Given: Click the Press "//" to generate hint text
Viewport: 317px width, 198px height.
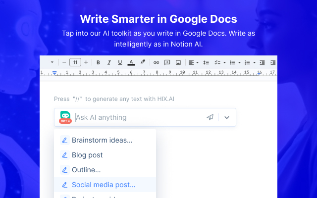Looking at the screenshot, I should click(x=114, y=99).
